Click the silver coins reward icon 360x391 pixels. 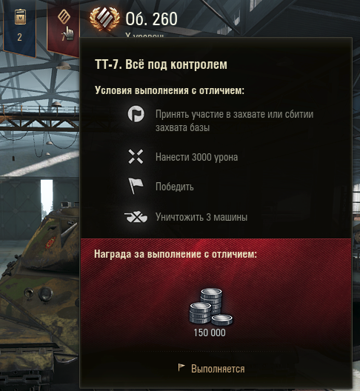(211, 307)
